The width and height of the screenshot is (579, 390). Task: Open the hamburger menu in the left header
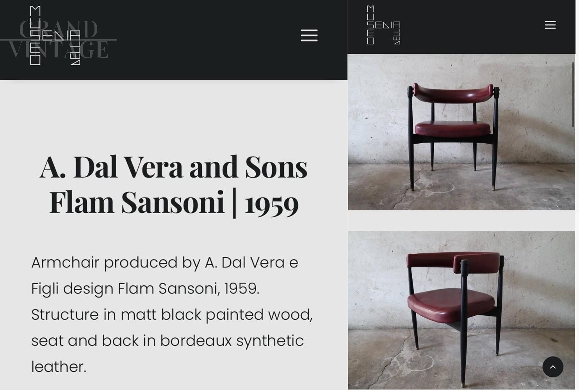point(309,35)
